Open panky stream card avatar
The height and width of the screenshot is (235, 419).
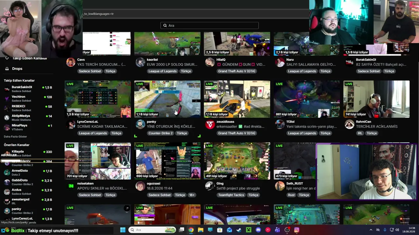140,124
